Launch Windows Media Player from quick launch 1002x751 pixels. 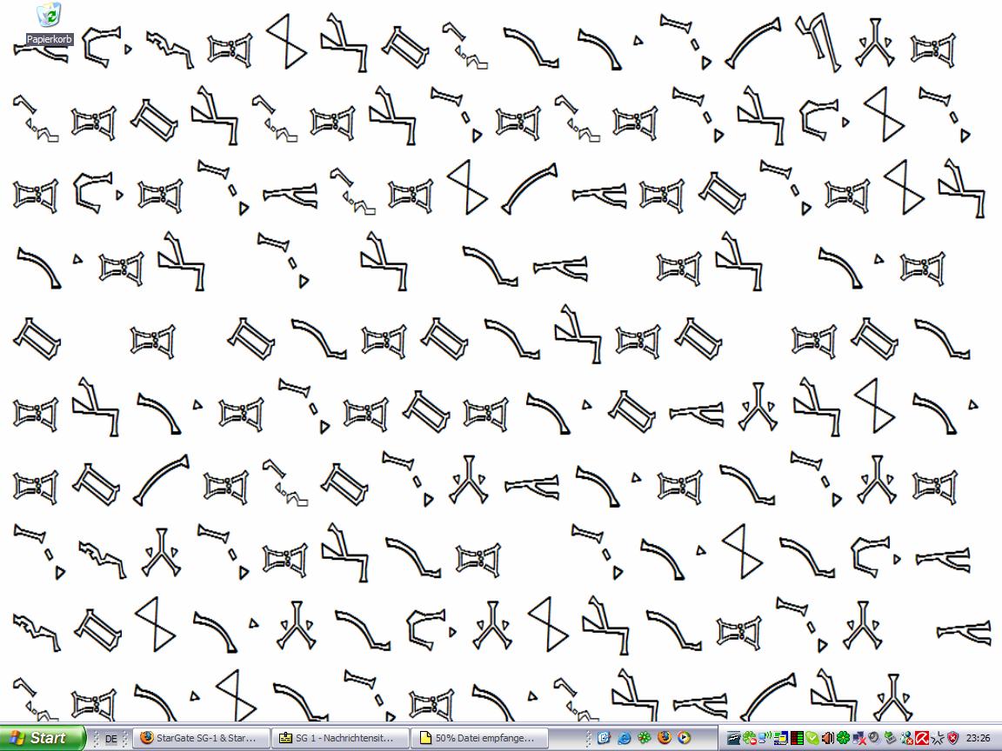[684, 738]
